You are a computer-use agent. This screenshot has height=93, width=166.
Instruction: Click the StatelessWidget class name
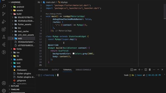78,36
